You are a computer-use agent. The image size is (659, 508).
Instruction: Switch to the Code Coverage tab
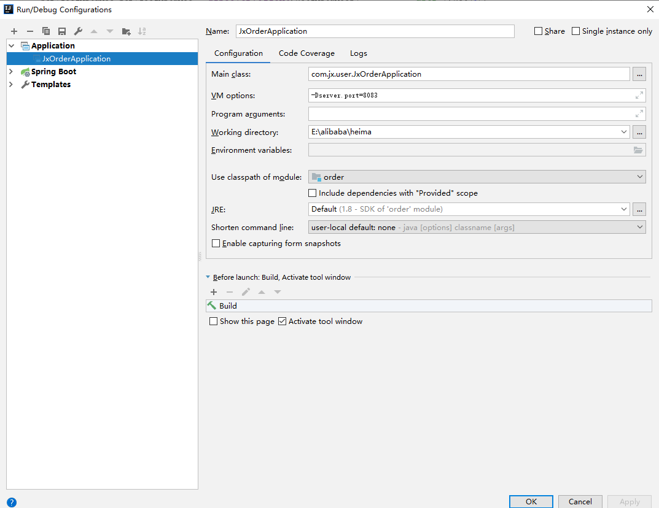tap(306, 53)
